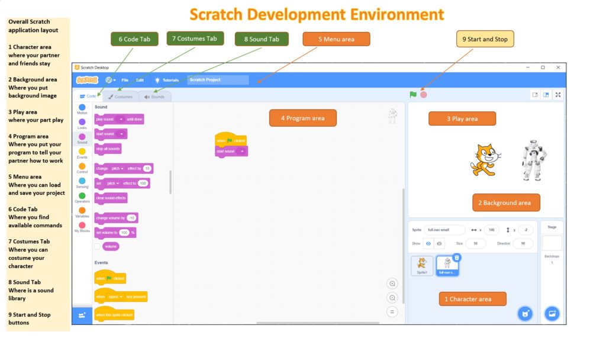
Task: Zoom out on the code workspace
Action: click(392, 298)
